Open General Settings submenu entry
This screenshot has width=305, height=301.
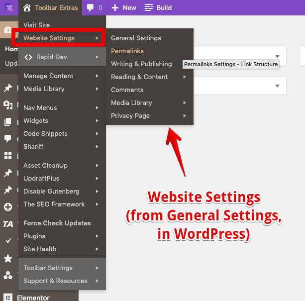tap(136, 38)
